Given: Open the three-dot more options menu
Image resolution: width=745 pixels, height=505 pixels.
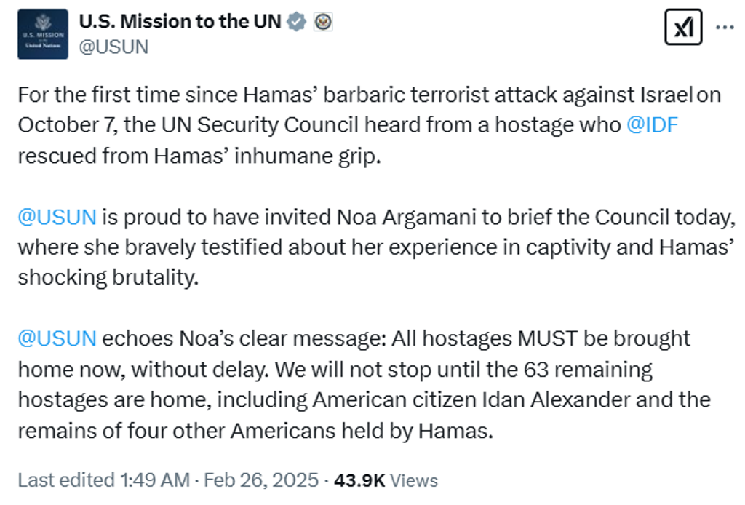Looking at the screenshot, I should [725, 28].
